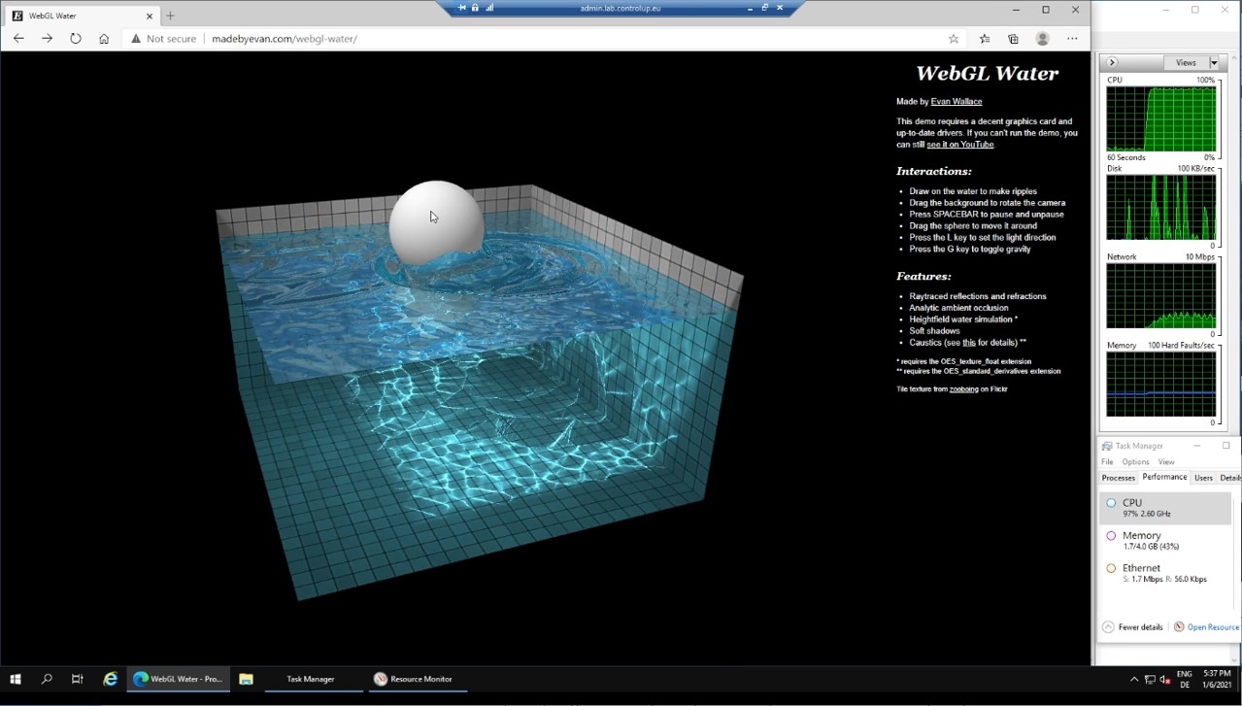1242x706 pixels.
Task: Open Edge settings and more menu
Action: 1072,39
